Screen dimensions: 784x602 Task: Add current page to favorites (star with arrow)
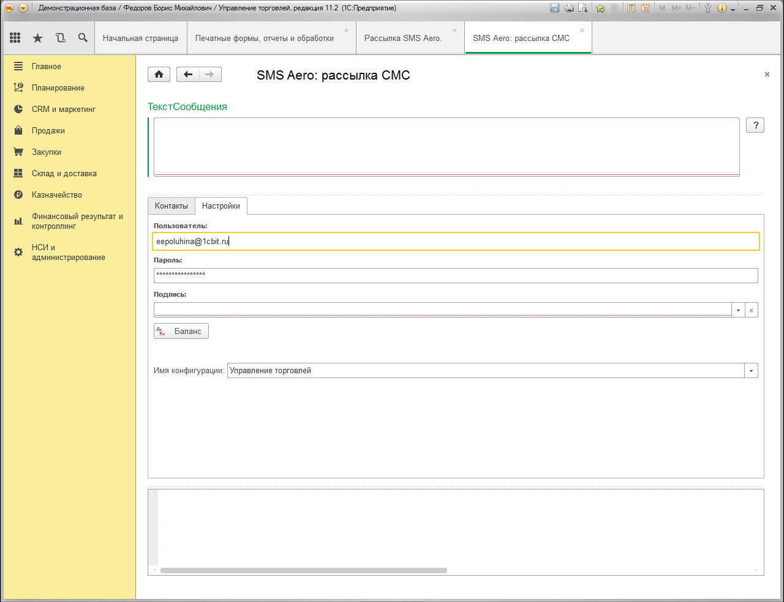[x=600, y=8]
